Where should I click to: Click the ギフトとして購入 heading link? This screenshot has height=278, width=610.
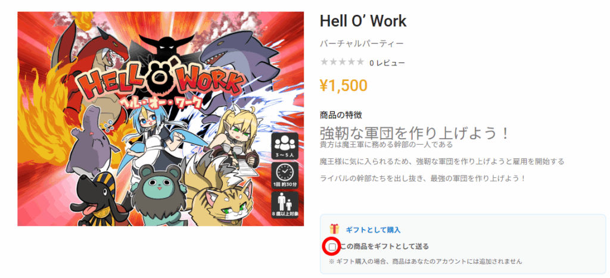tap(373, 230)
